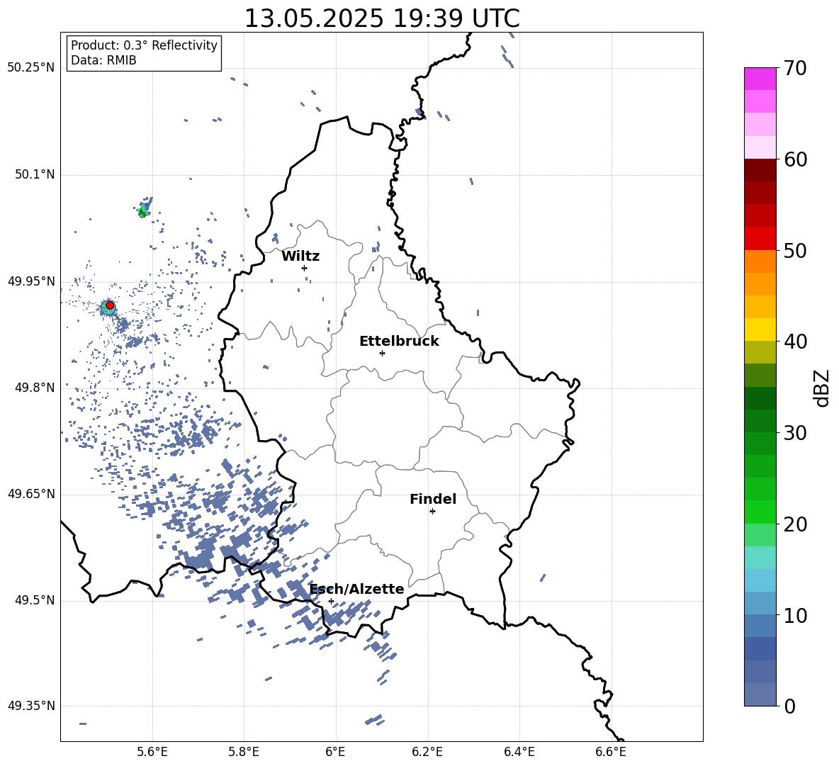The height and width of the screenshot is (766, 839).
Task: Click the 5.6°E longitude label
Action: [152, 752]
